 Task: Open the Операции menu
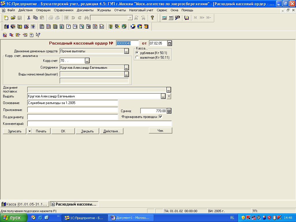[x=43, y=10]
